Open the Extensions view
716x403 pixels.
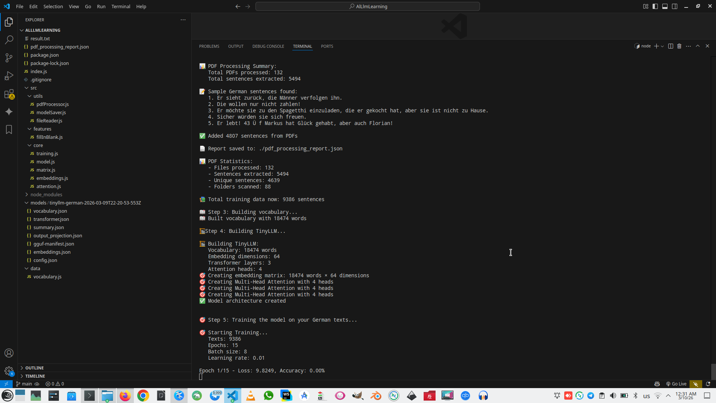click(x=9, y=94)
